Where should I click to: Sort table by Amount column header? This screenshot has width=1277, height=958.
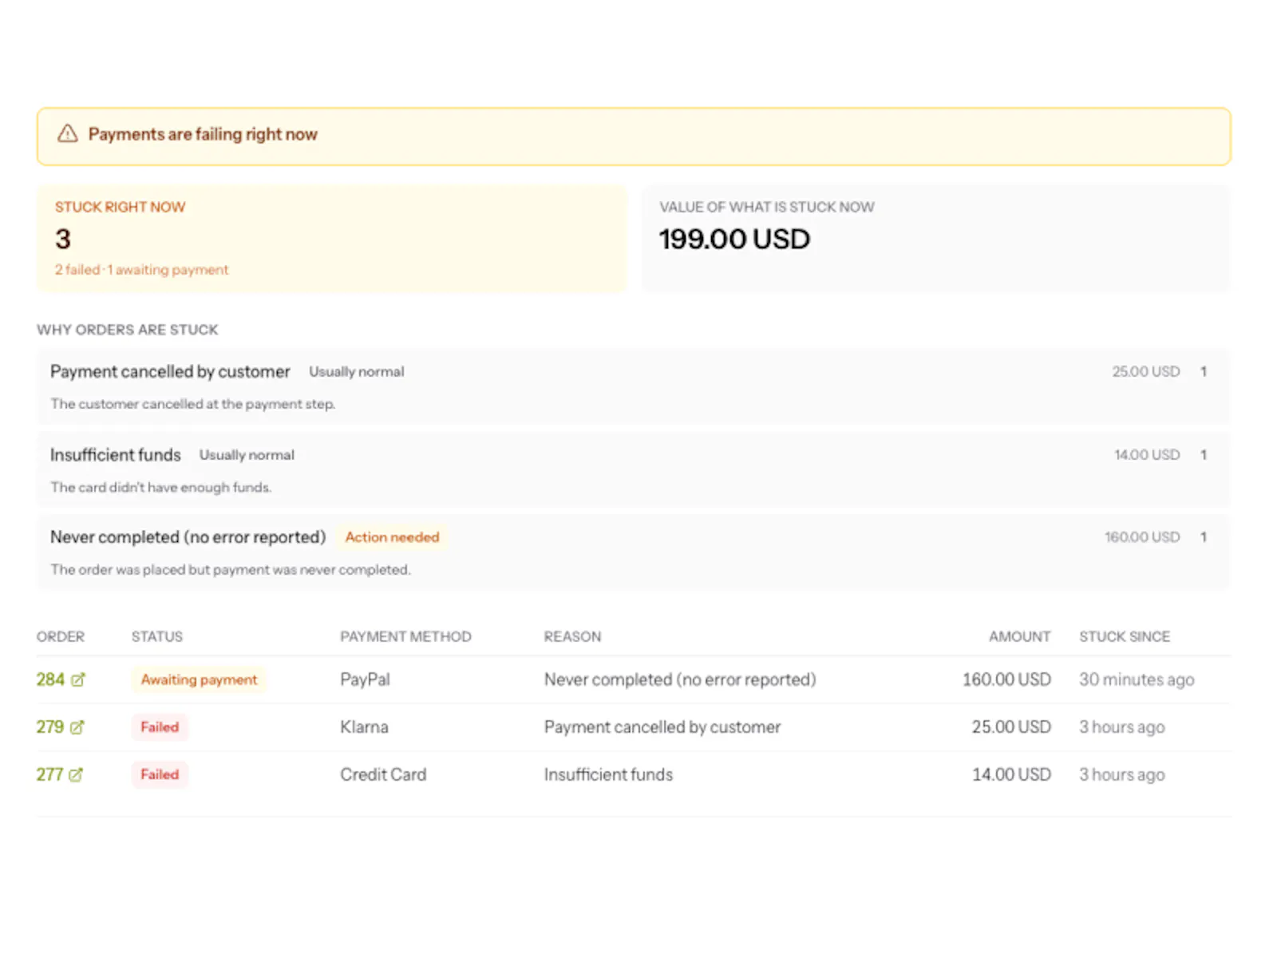[1019, 636]
